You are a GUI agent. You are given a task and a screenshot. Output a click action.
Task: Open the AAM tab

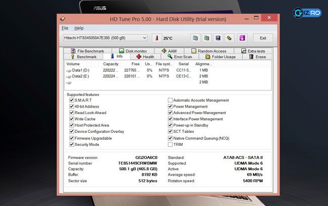(169, 51)
